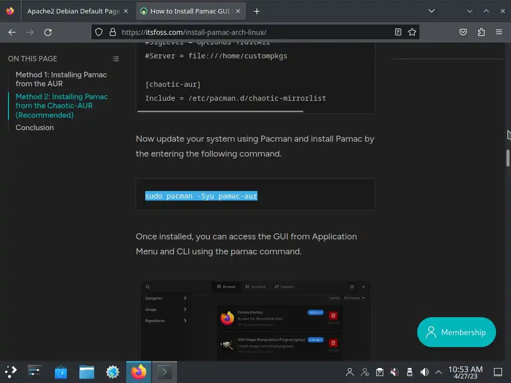
Task: Jump to the Conclusion section
Action: coord(34,128)
